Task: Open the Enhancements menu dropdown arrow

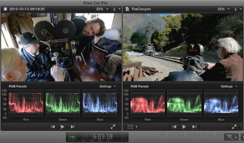Action: click(236, 137)
